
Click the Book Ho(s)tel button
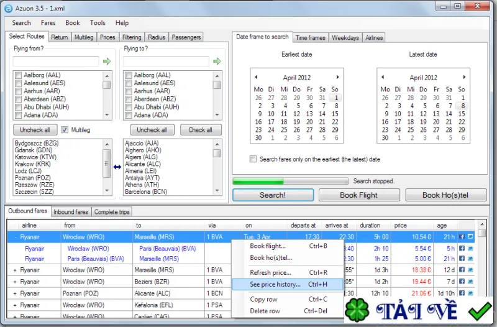[x=445, y=195]
